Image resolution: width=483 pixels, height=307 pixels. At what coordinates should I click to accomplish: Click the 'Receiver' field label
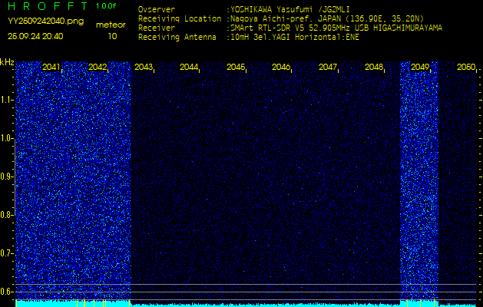[157, 28]
